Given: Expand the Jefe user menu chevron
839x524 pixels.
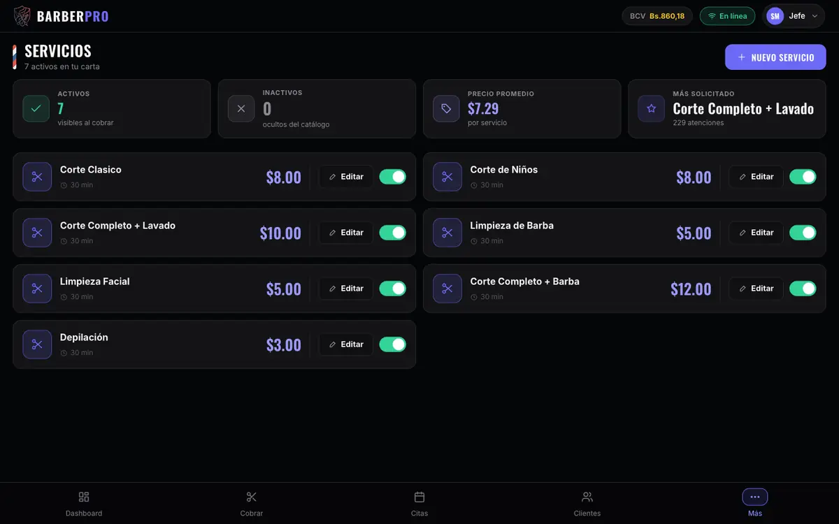Looking at the screenshot, I should 815,16.
